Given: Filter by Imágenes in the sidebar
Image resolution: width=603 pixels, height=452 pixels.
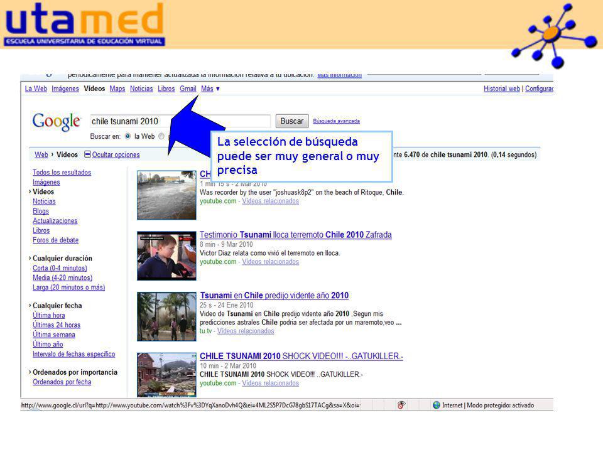Looking at the screenshot, I should (46, 182).
